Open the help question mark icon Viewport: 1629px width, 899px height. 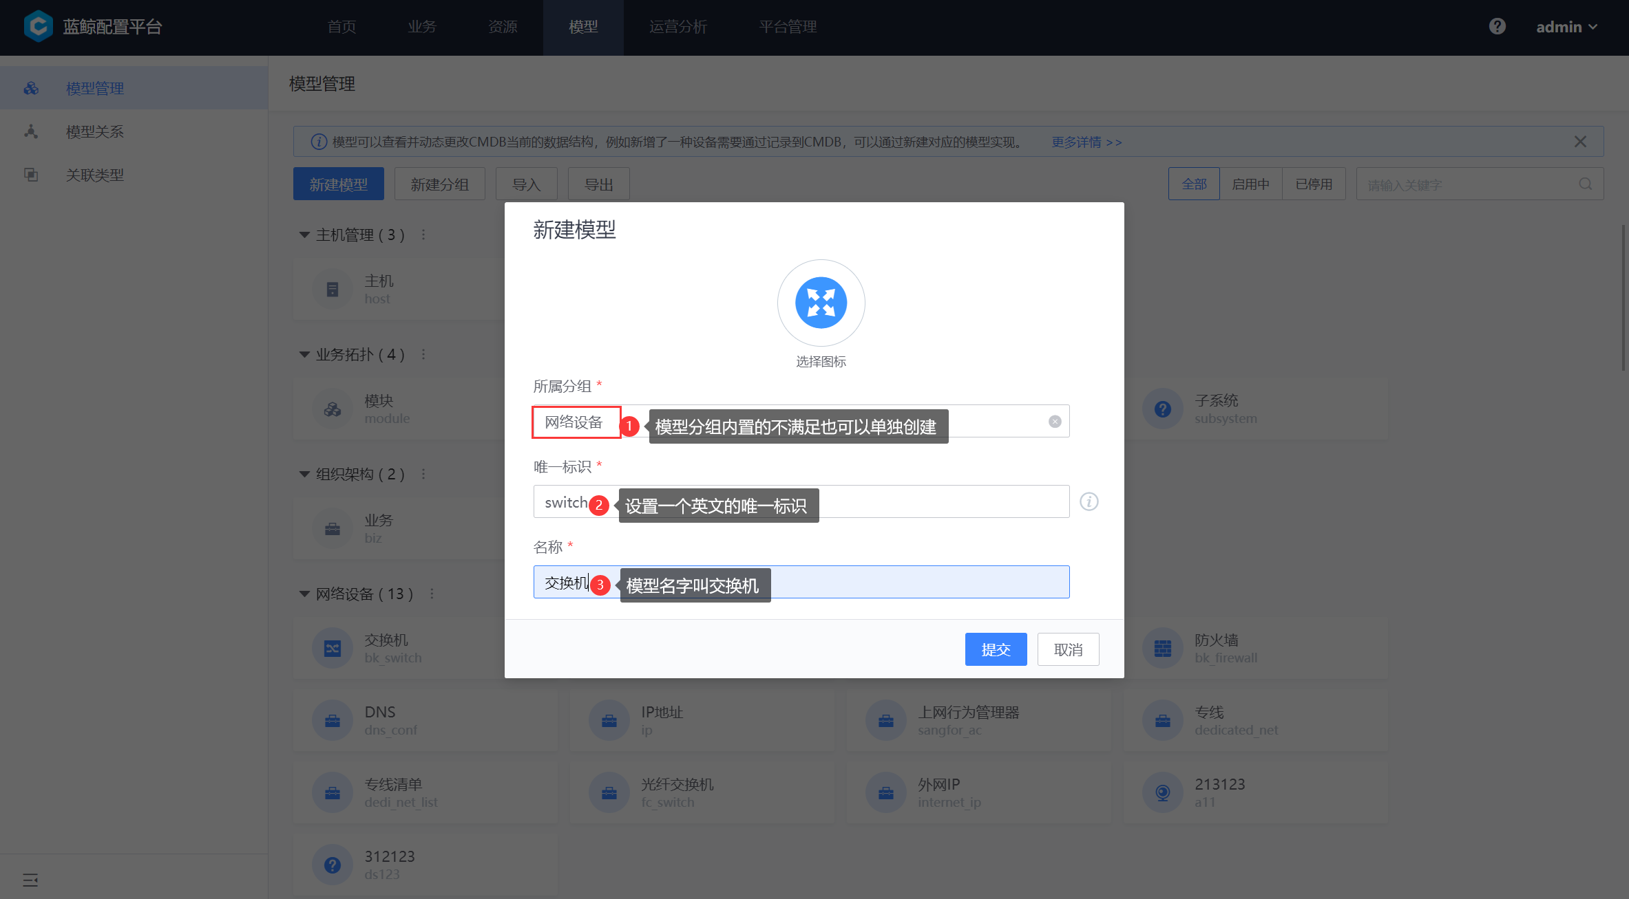tap(1497, 26)
